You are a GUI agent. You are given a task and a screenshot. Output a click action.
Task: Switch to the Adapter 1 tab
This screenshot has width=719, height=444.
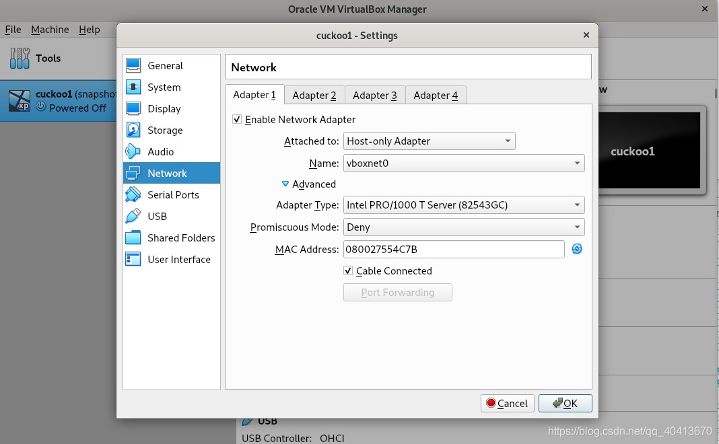pyautogui.click(x=254, y=95)
